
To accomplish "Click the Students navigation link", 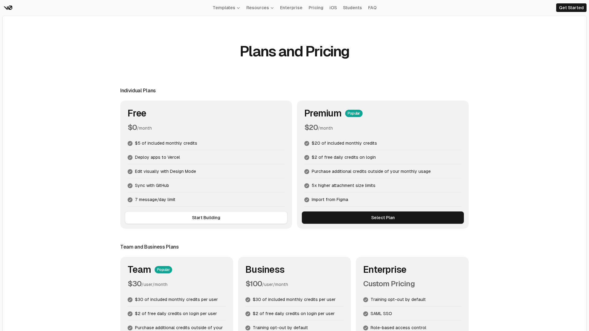I will [352, 8].
